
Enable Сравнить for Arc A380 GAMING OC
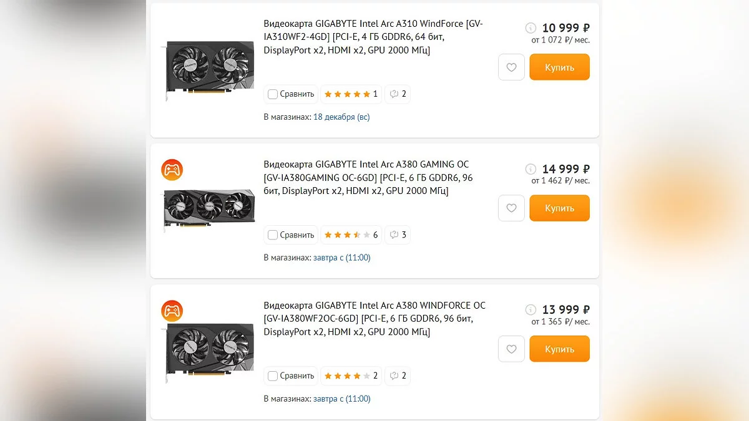point(273,235)
